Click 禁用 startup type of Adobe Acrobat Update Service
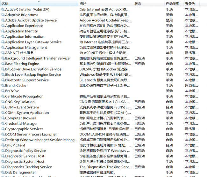The height and width of the screenshot is (177, 207). 169,20
